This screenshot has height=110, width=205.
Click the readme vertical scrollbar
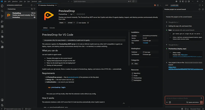pos(129,48)
